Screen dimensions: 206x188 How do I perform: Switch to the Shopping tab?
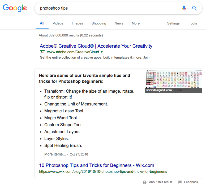(99, 23)
